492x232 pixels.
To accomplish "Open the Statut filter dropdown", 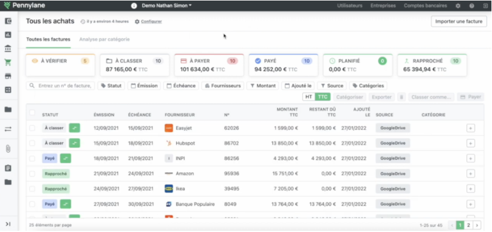I will point(111,86).
